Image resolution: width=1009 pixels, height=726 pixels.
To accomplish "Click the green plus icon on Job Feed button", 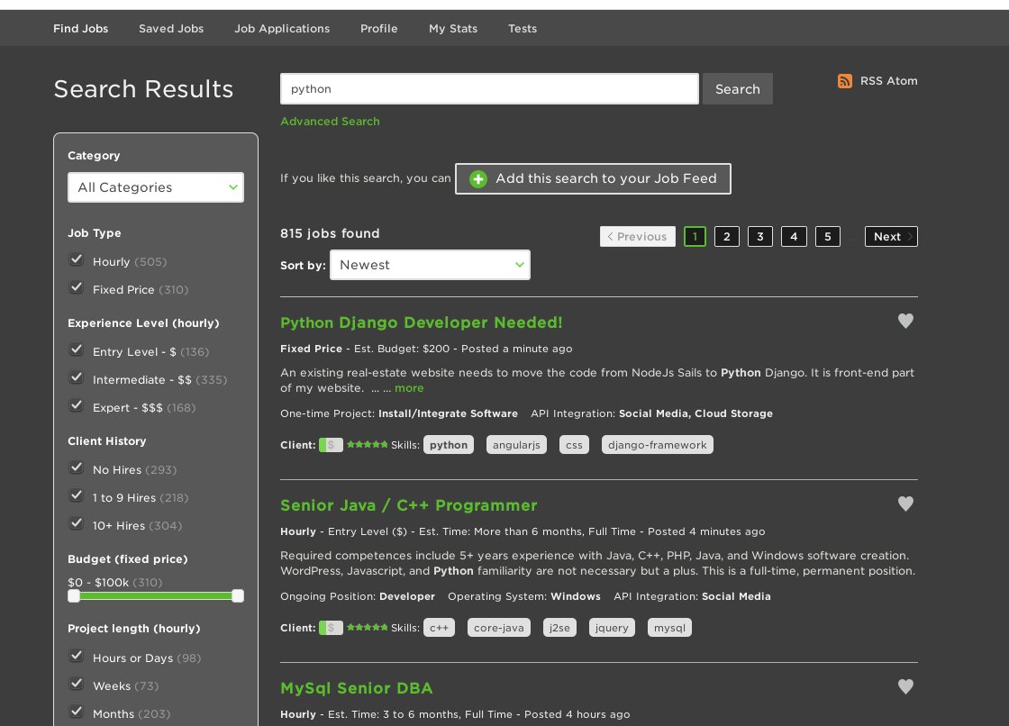I will tap(478, 178).
